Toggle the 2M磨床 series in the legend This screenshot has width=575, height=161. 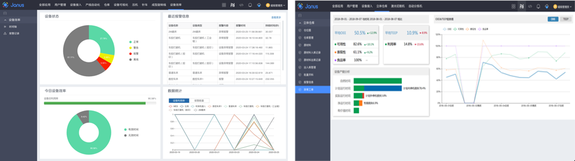200,110
